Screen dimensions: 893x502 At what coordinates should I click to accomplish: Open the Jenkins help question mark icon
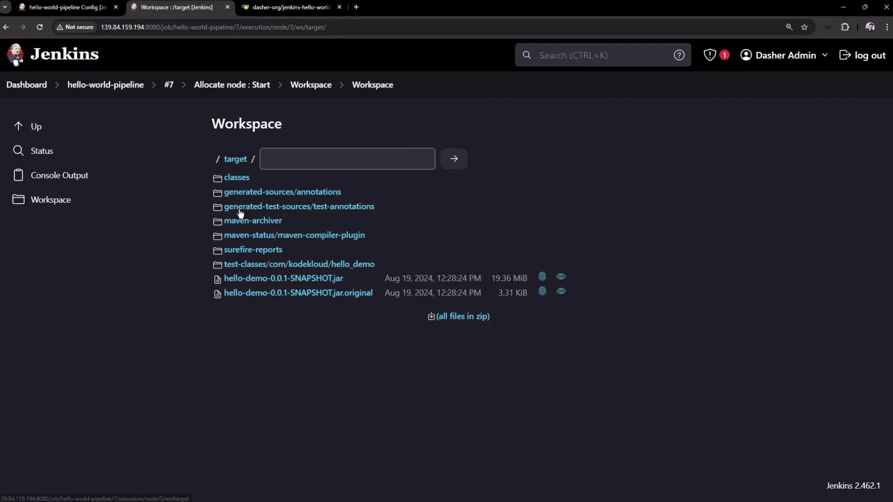point(680,55)
